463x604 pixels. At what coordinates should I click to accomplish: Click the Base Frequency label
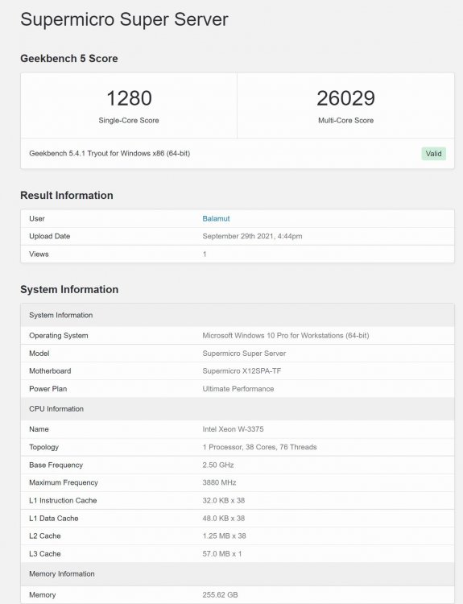click(56, 465)
